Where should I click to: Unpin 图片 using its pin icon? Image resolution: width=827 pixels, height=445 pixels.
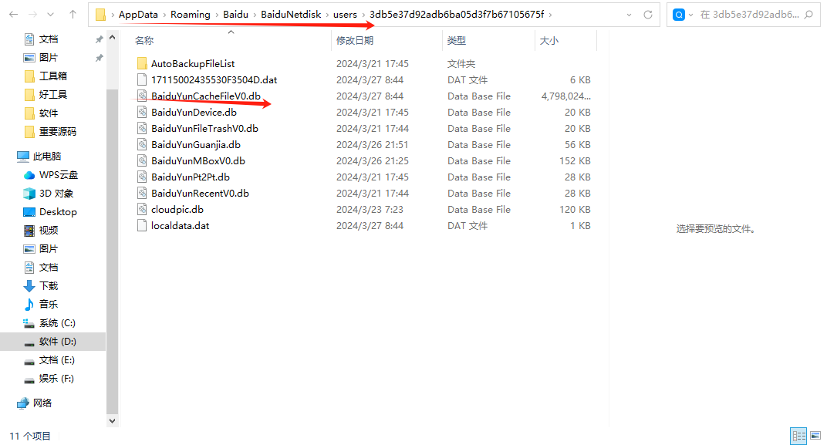[x=99, y=58]
